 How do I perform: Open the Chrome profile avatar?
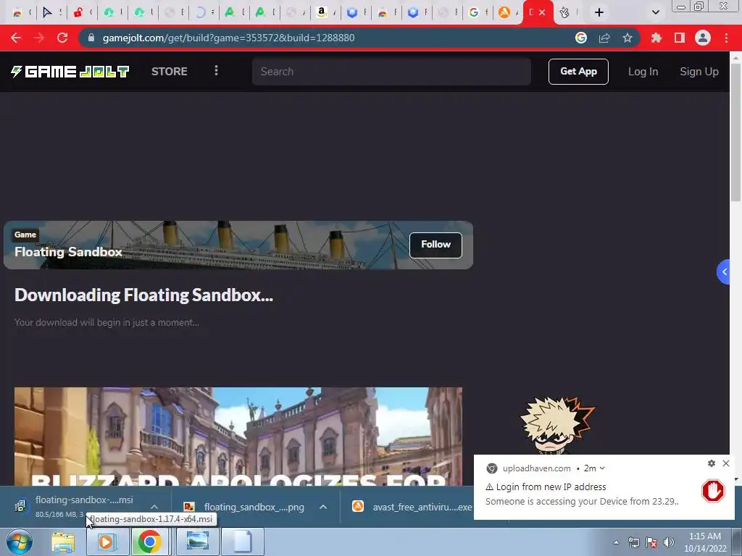[x=702, y=38]
